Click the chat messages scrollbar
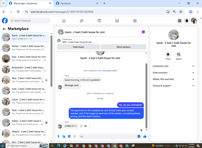 point(146,96)
